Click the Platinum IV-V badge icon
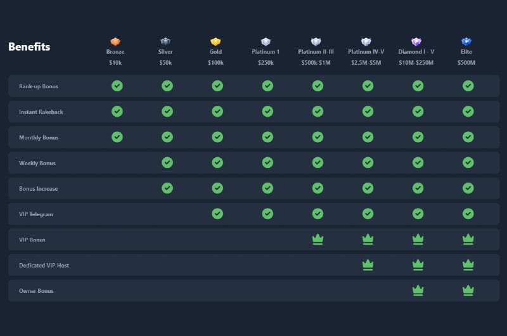Screen dimensions: 507x336 pyautogui.click(x=366, y=41)
